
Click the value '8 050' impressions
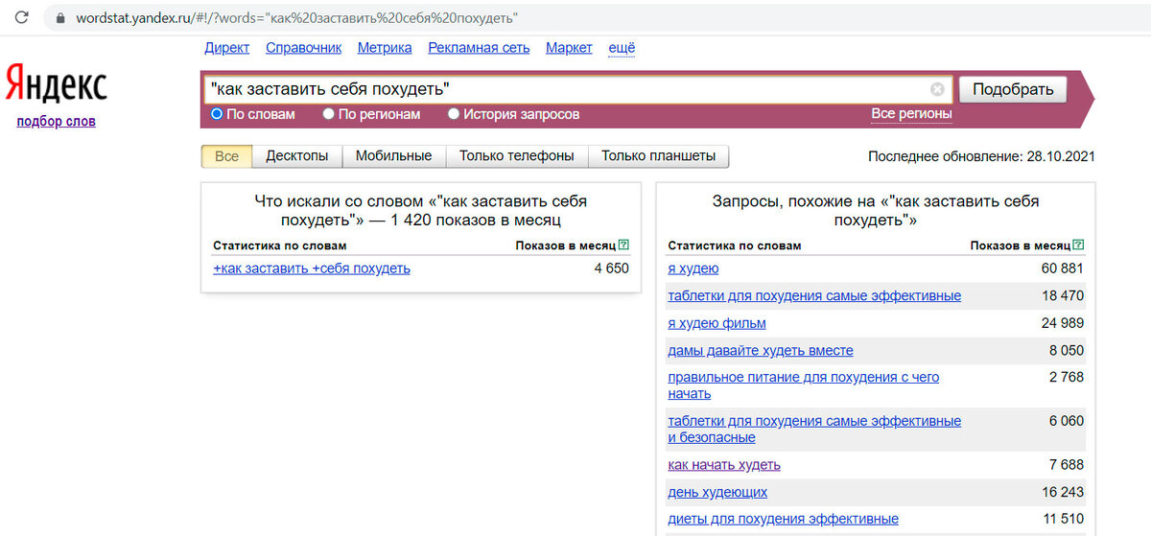click(1067, 351)
